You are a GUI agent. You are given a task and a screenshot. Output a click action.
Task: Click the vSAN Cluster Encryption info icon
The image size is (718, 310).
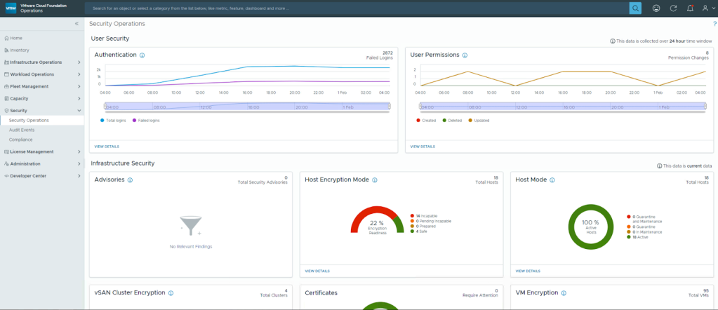(x=171, y=292)
